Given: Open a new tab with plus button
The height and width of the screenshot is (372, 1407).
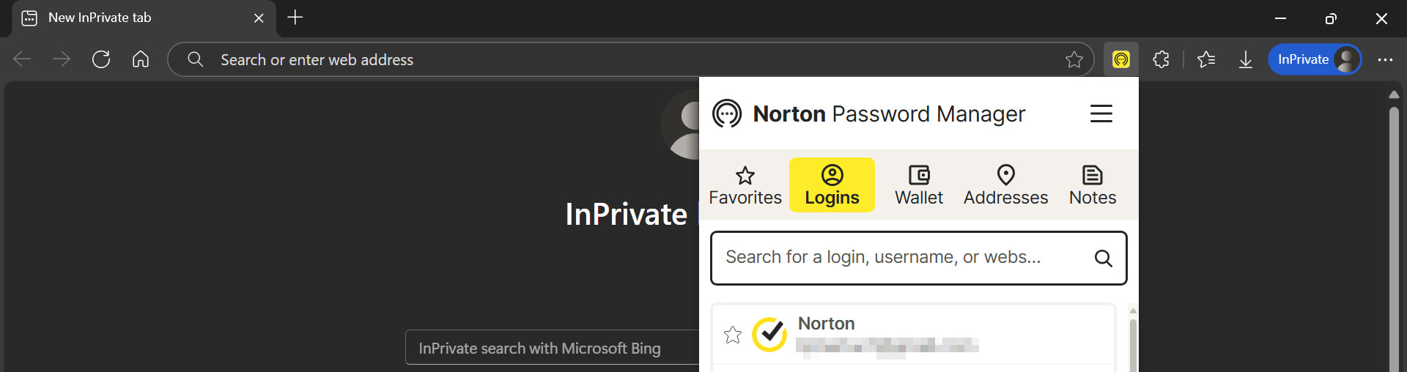Looking at the screenshot, I should (x=295, y=18).
